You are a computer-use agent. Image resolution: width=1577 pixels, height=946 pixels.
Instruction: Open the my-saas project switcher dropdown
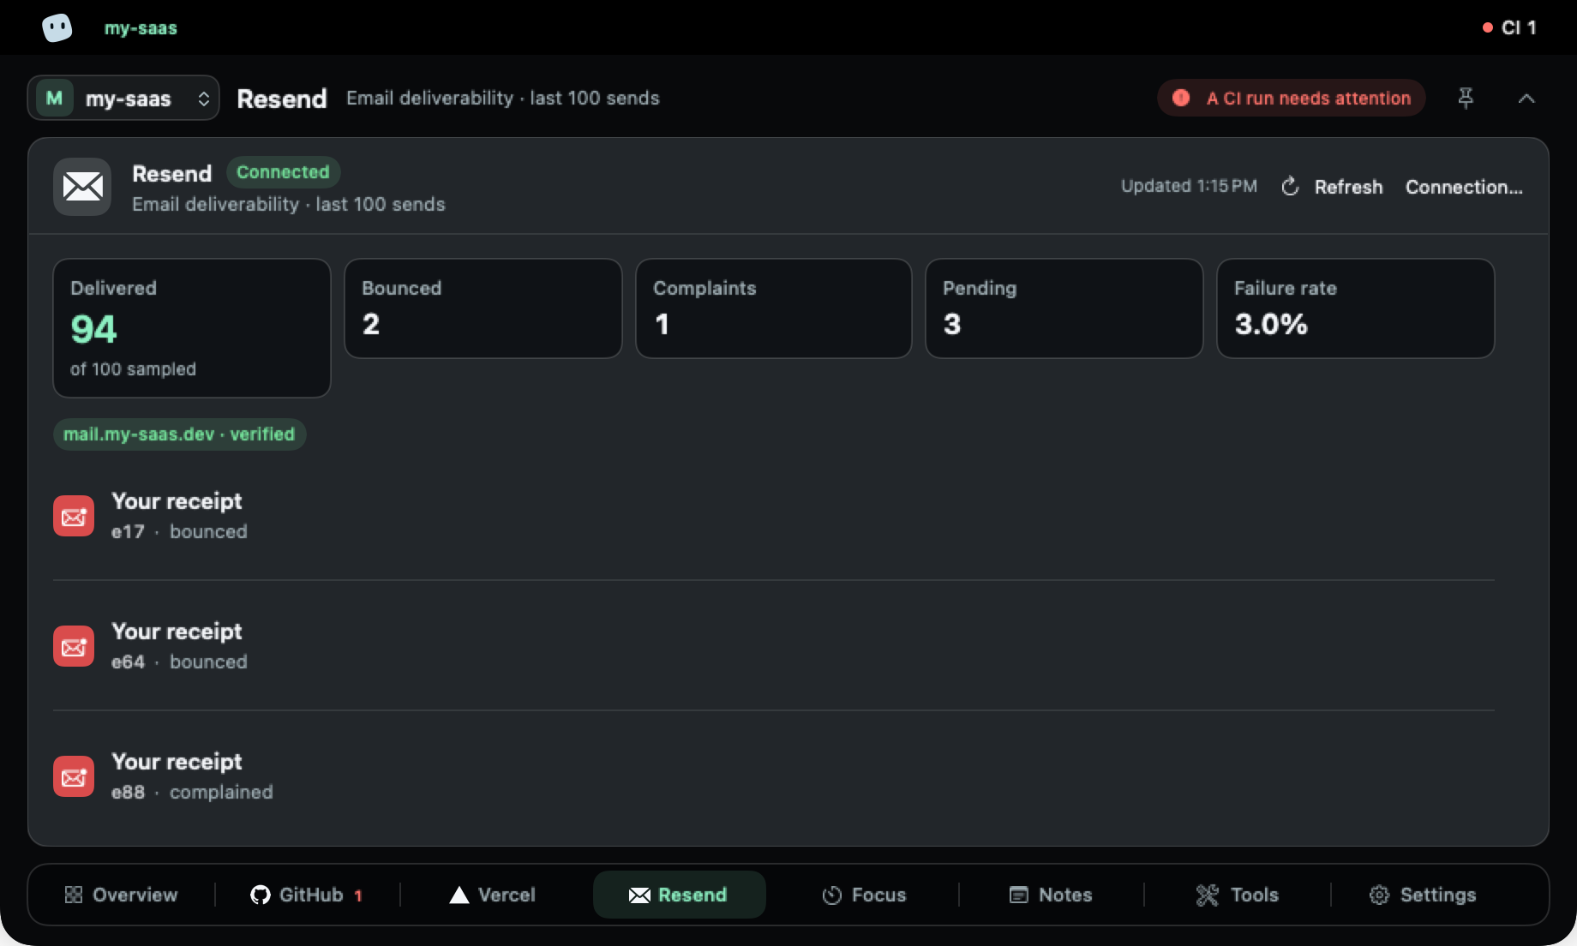(x=123, y=98)
